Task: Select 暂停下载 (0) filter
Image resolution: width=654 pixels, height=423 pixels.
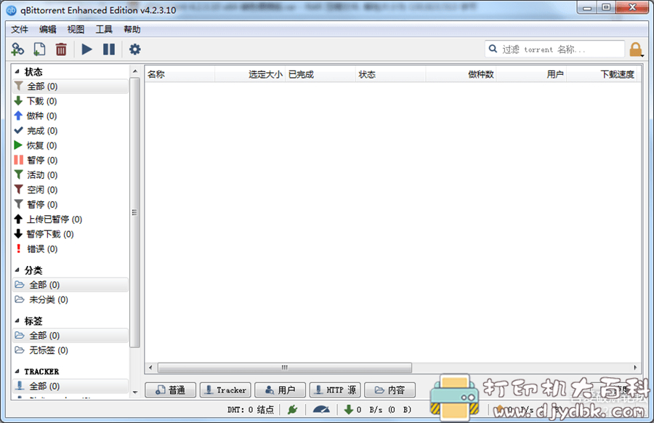Action: pos(70,234)
